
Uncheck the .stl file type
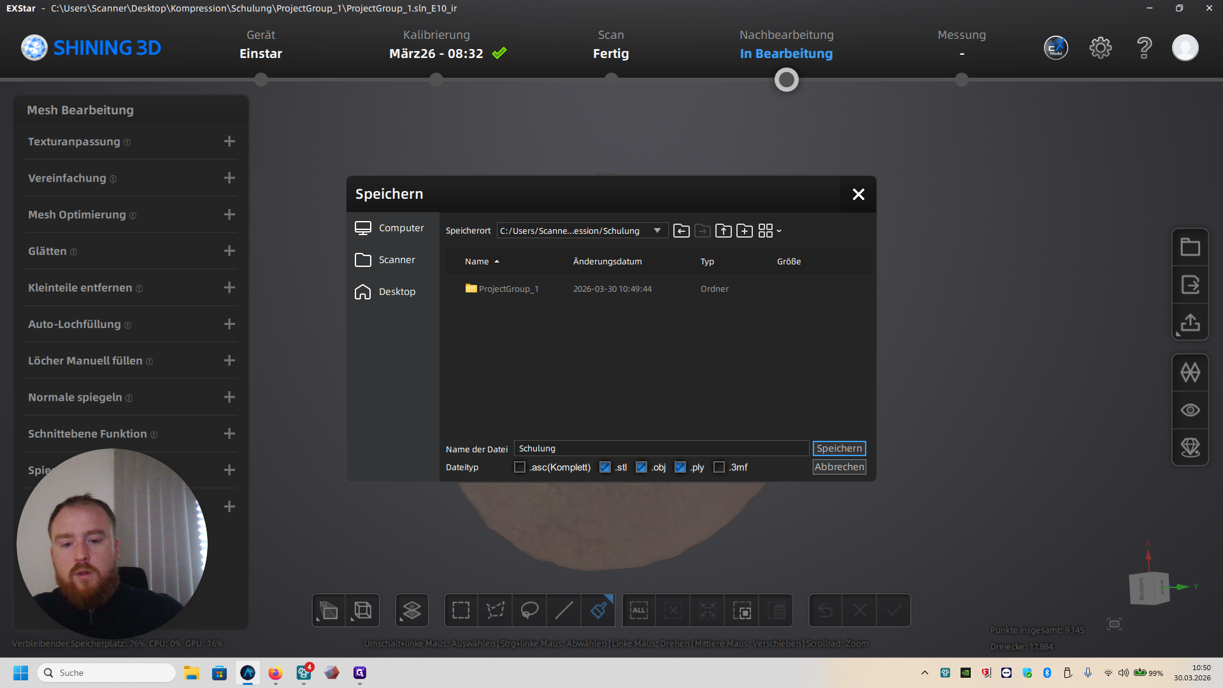[x=605, y=467]
